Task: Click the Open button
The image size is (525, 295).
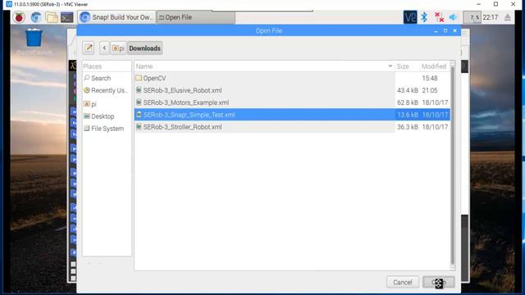Action: click(x=438, y=282)
